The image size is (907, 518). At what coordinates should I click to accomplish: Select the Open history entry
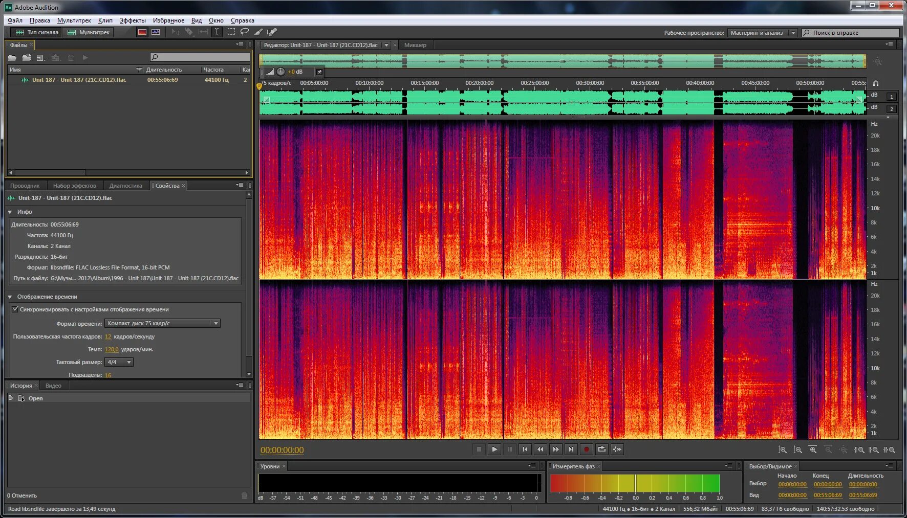[128, 398]
